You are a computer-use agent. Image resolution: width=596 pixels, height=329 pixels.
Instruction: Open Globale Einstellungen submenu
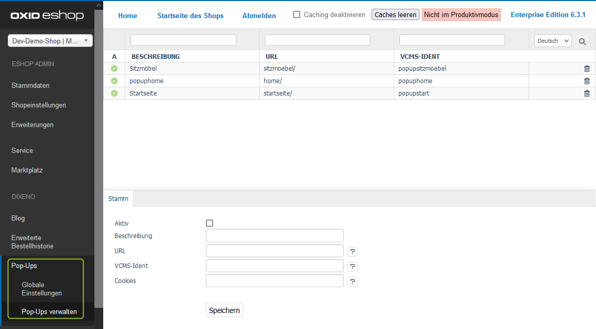[x=42, y=289]
